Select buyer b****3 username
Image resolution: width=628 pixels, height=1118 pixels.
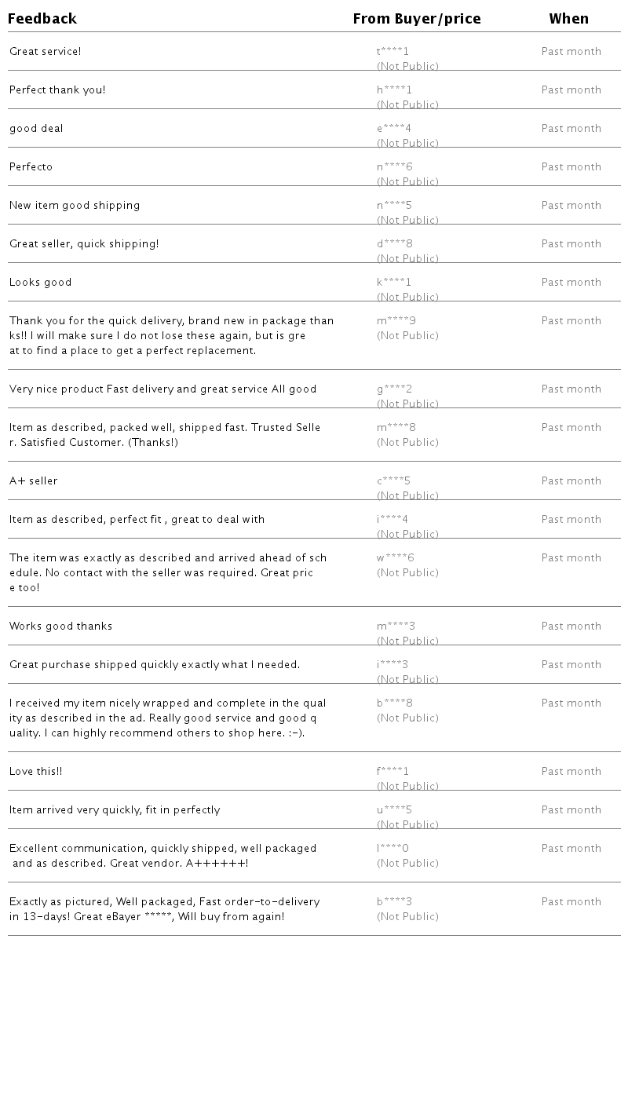point(394,902)
